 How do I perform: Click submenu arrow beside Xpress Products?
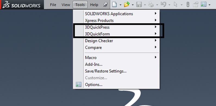coord(155,20)
